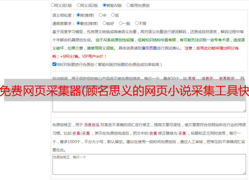
Task: Set 语义相似度 to 高(推荐)
Action: coord(78,15)
